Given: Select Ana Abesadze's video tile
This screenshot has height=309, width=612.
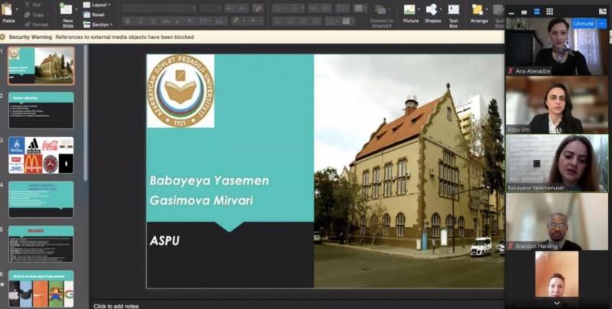Looking at the screenshot, I should 557,47.
